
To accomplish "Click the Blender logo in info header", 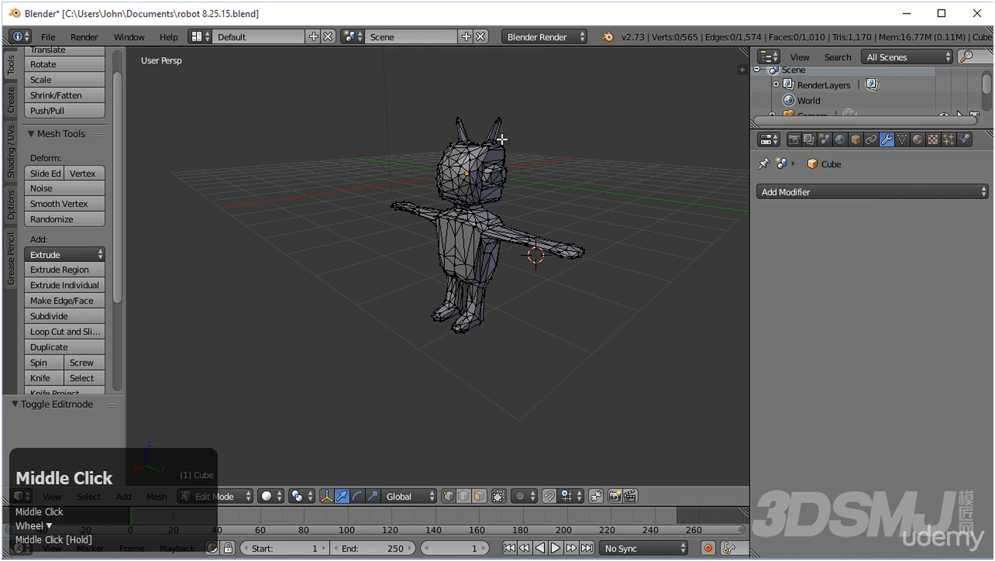I will [x=608, y=36].
